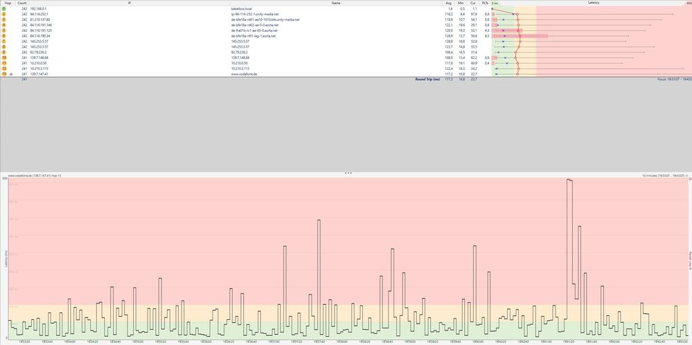Select IP address 84.116.191.125
Screen dimensions: 692x345
[42, 30]
